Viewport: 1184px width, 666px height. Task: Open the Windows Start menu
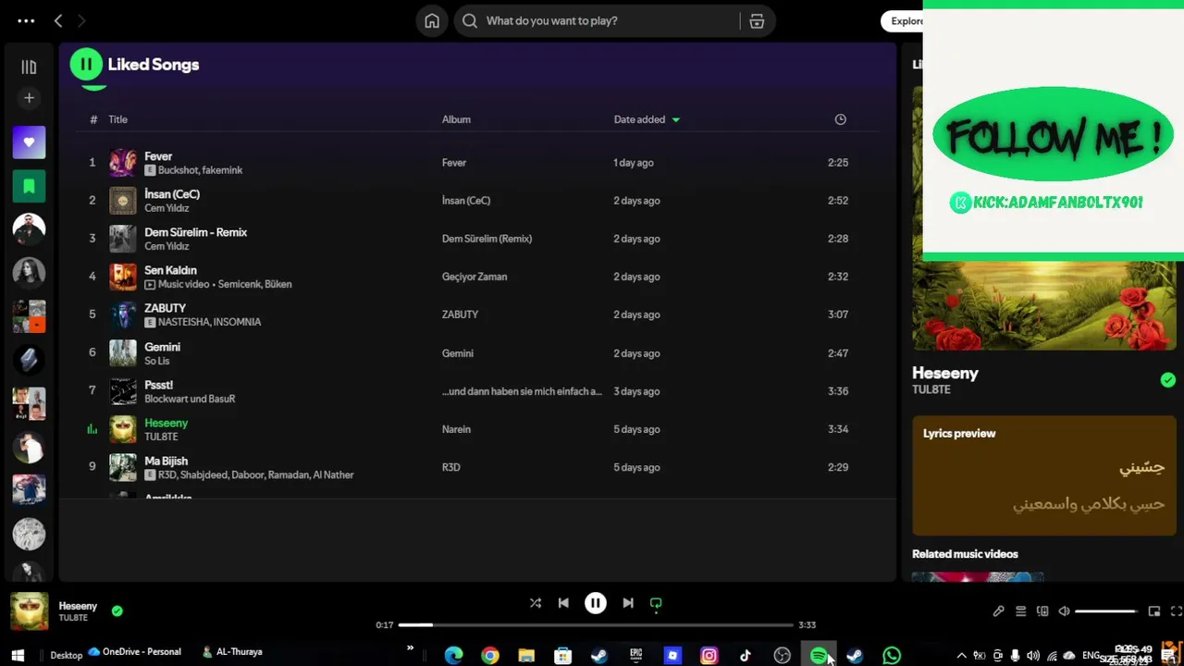click(x=18, y=655)
